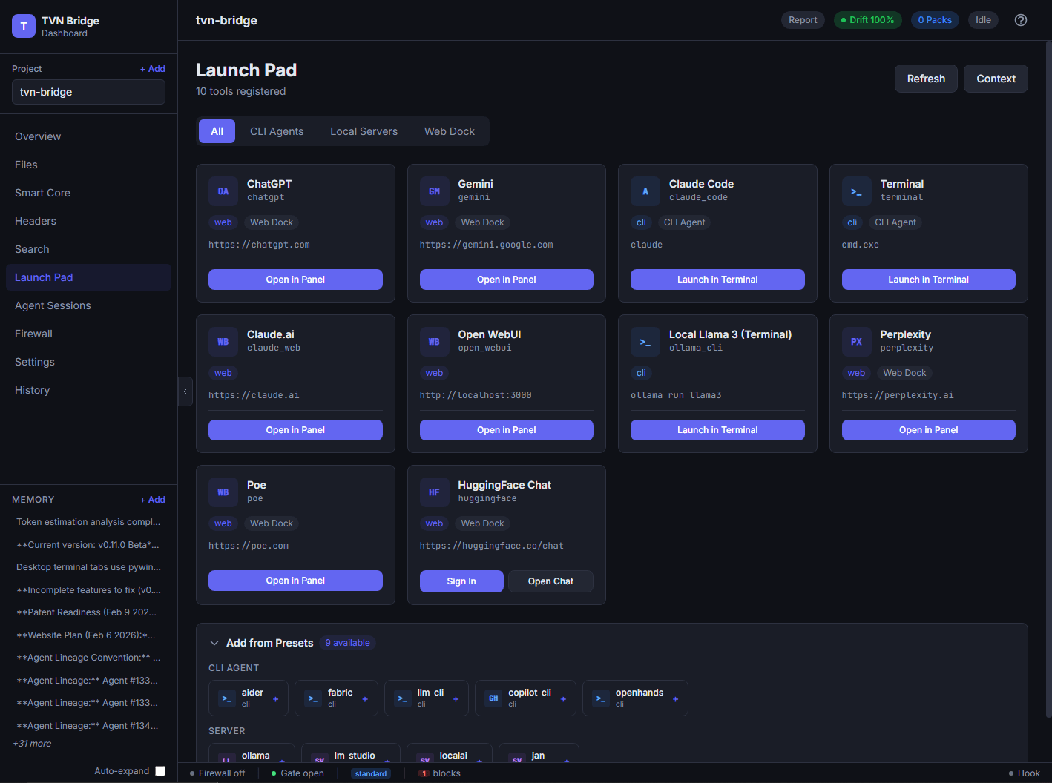Sign In to HuggingFace Chat
The width and height of the screenshot is (1052, 783).
[x=461, y=581]
